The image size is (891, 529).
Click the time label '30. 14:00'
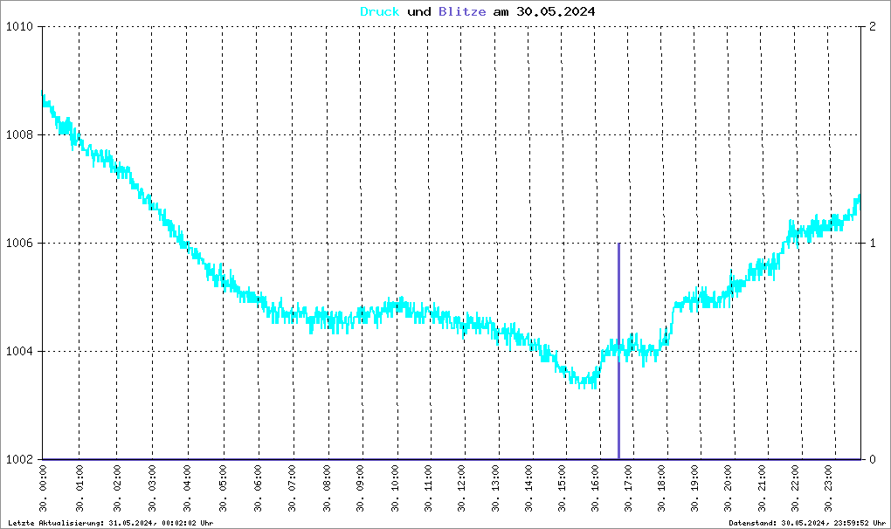[528, 489]
